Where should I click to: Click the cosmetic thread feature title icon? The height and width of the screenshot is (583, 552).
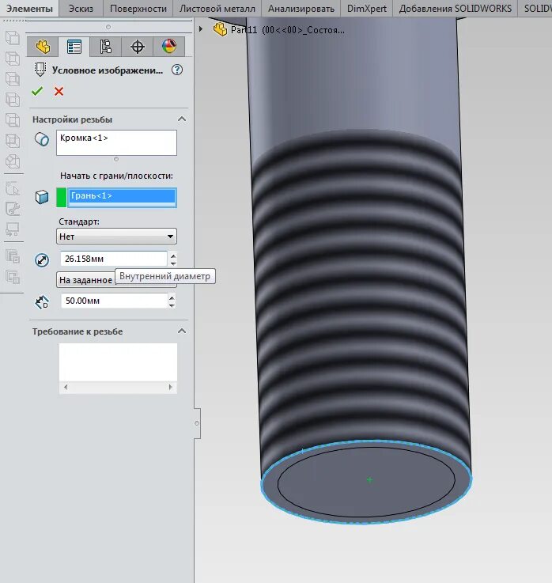point(40,70)
